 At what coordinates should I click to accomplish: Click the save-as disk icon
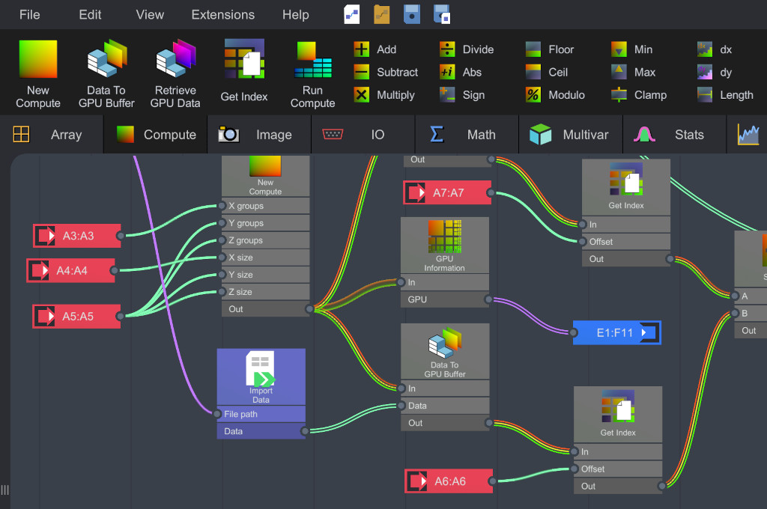(x=442, y=14)
